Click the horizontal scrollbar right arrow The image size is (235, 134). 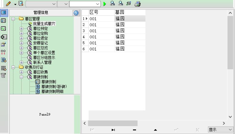[224, 123]
